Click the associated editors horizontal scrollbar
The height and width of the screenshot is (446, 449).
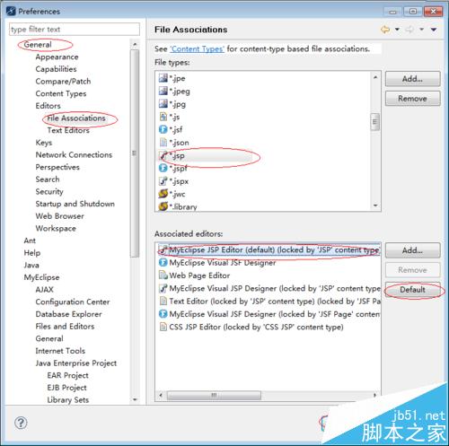[x=268, y=396]
